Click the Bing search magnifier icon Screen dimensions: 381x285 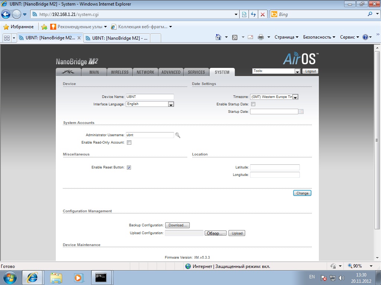click(370, 14)
